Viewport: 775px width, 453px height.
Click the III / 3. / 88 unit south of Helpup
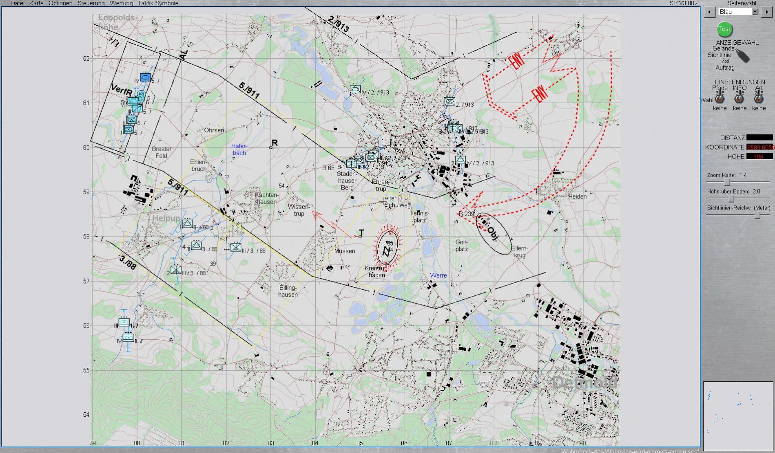click(176, 270)
